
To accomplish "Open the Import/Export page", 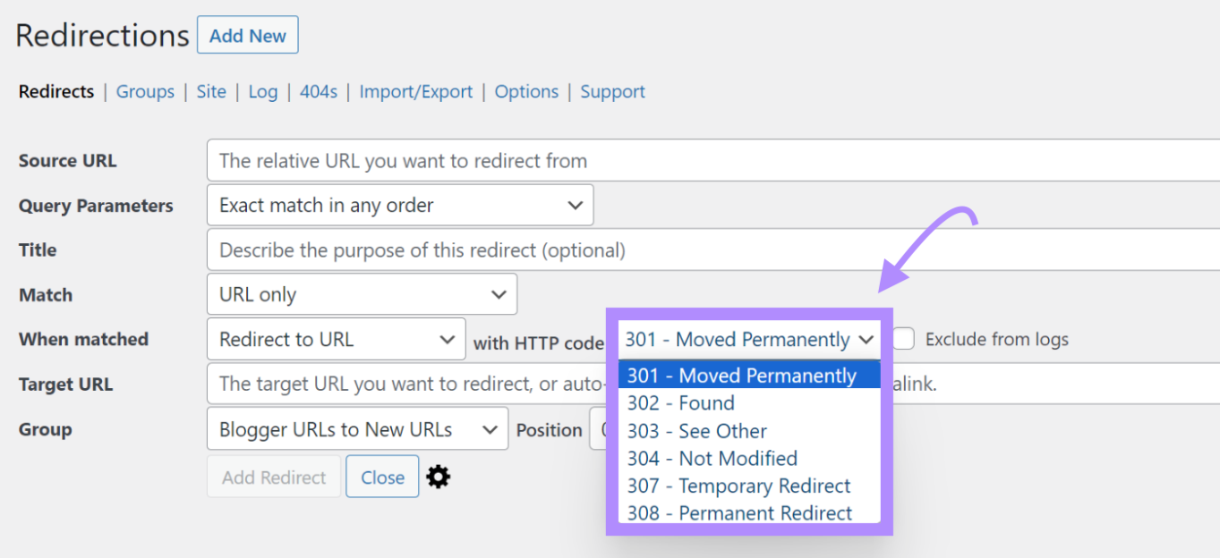I will pos(415,91).
